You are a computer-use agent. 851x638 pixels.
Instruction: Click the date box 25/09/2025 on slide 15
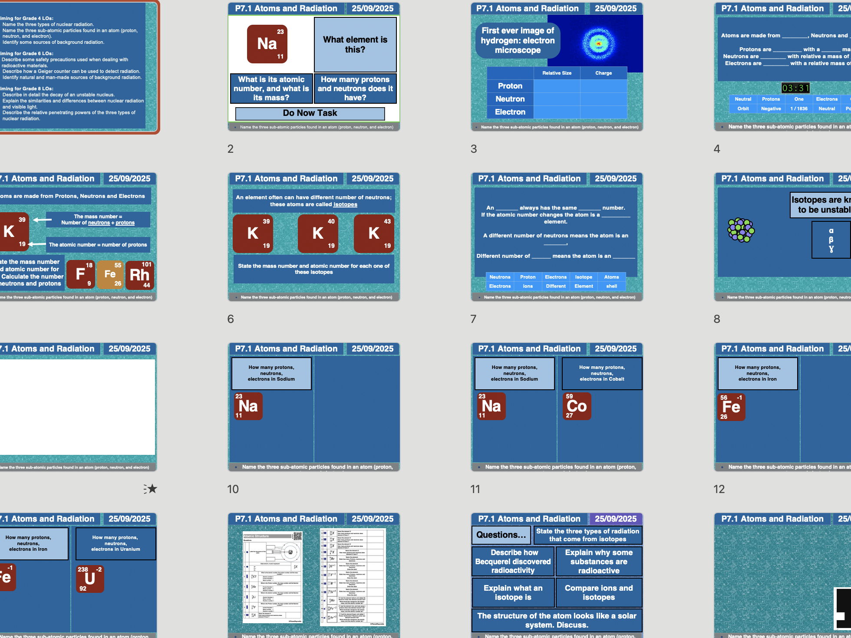tap(616, 519)
